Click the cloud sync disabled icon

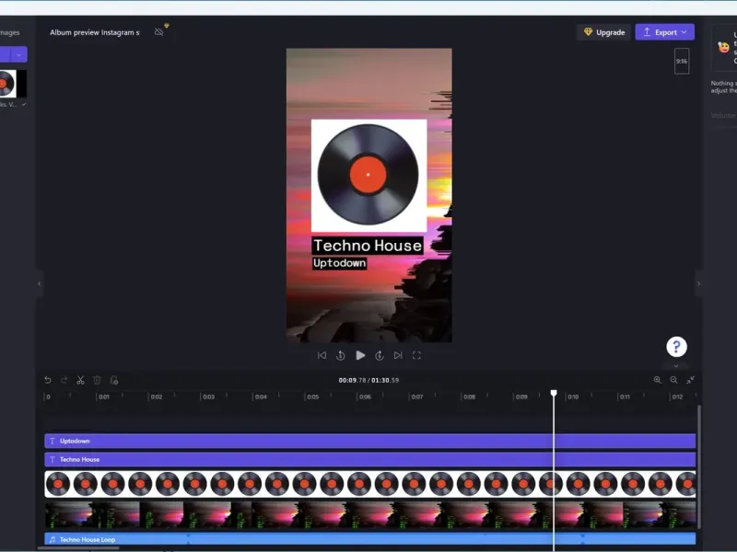158,32
